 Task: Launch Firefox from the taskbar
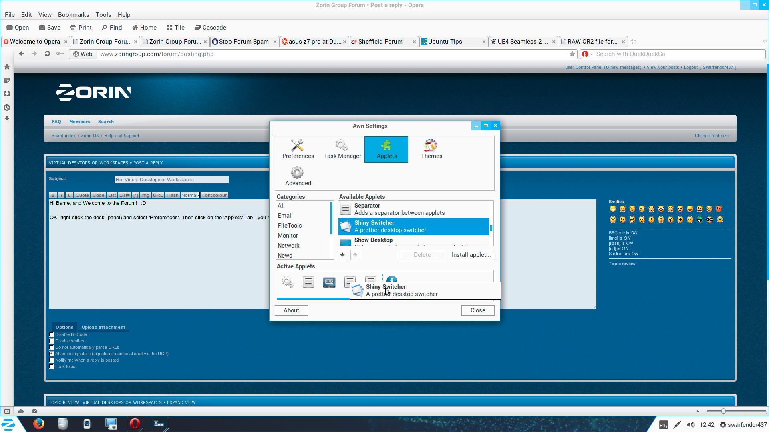click(x=39, y=424)
